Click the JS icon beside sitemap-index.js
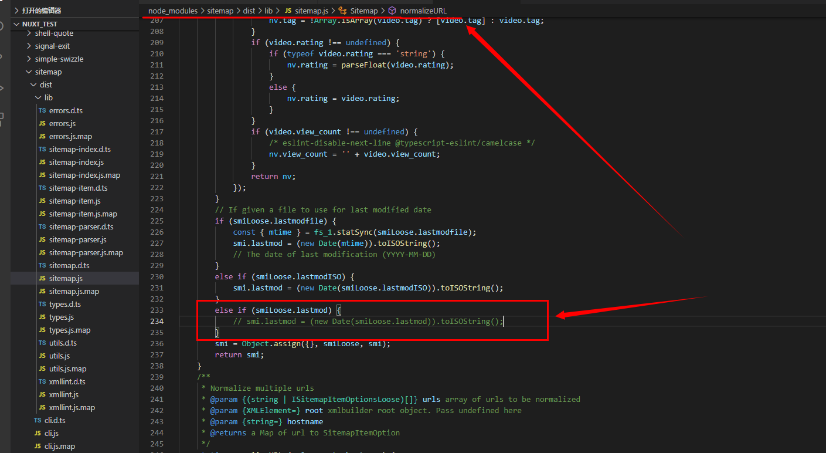Viewport: 826px width, 453px height. pos(42,163)
